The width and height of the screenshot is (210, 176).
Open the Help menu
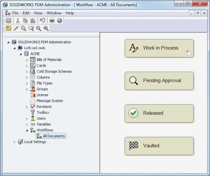[x=70, y=13]
